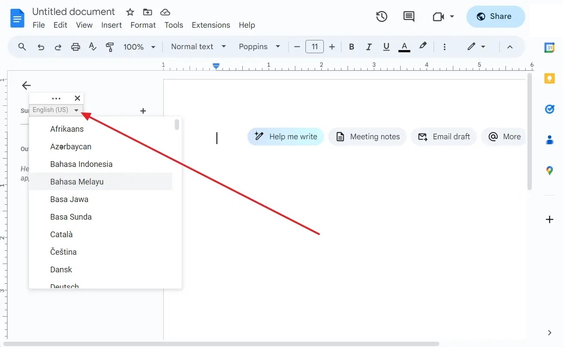Click the Print icon
Viewport: 563px width, 347px height.
[x=75, y=47]
